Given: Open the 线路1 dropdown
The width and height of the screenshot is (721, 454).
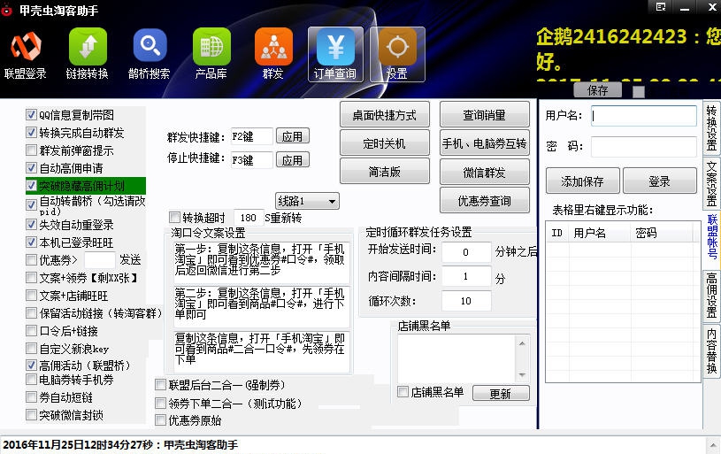Looking at the screenshot, I should (307, 201).
